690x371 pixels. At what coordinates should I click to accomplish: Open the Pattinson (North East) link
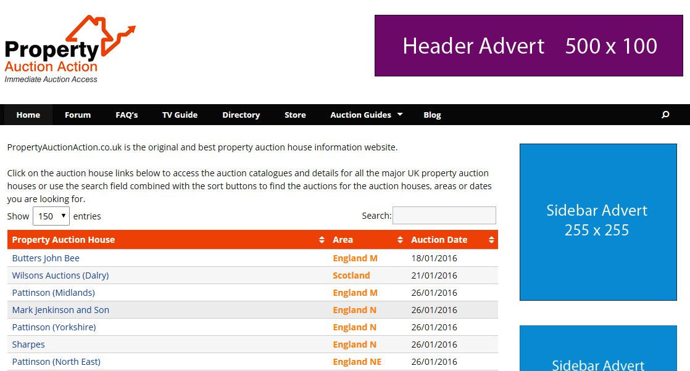point(56,361)
